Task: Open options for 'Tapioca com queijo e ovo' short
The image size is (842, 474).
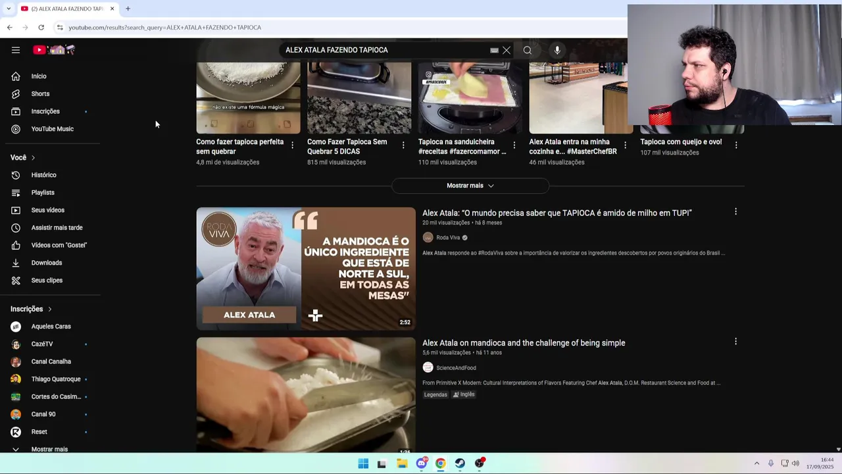Action: [736, 145]
